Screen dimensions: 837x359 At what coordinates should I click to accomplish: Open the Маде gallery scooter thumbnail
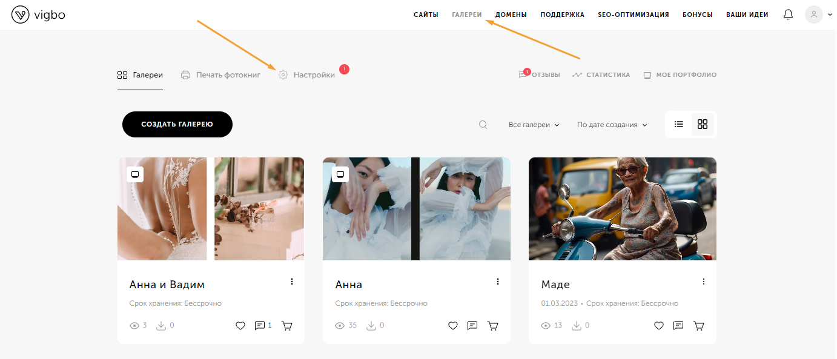tap(623, 209)
